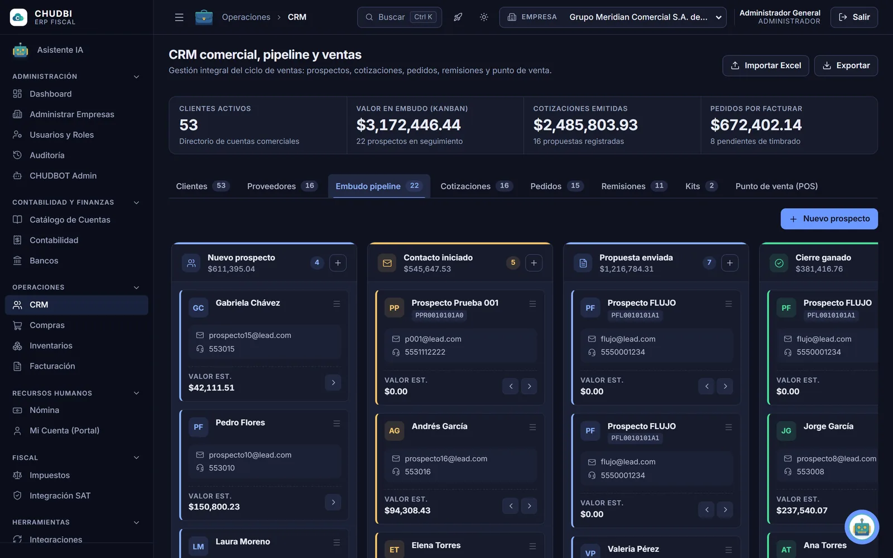This screenshot has width=893, height=558.
Task: Move Gabriela Chávez to next stage
Action: click(x=333, y=382)
